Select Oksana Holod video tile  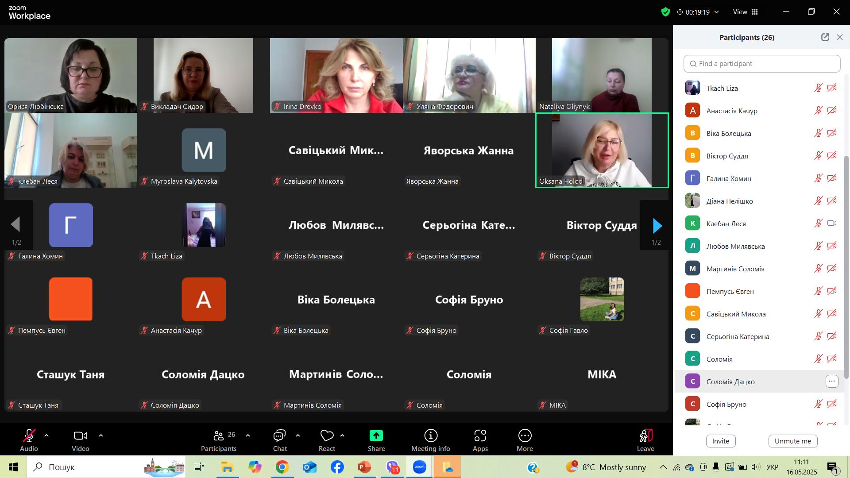pos(602,150)
